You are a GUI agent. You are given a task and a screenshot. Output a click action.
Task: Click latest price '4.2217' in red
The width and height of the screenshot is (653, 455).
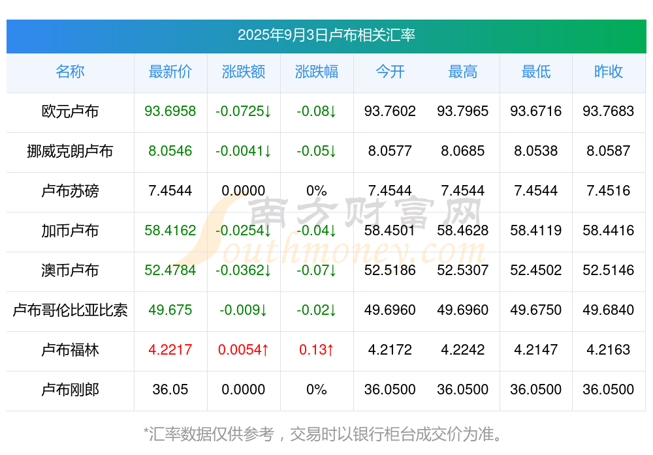click(170, 350)
